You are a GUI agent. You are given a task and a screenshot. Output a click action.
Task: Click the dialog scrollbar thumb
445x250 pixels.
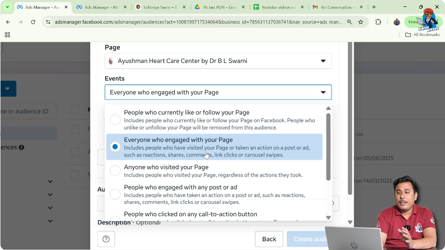click(350, 119)
